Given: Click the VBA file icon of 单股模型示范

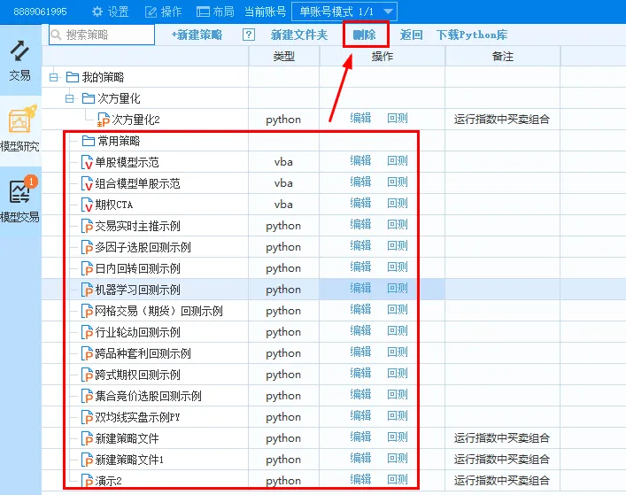Looking at the screenshot, I should pos(87,162).
